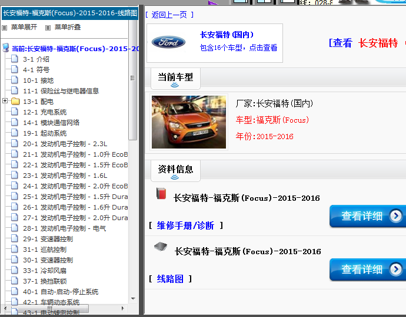406x317 pixels.
Task: Click the computer icon at tree root
Action: coord(6,48)
